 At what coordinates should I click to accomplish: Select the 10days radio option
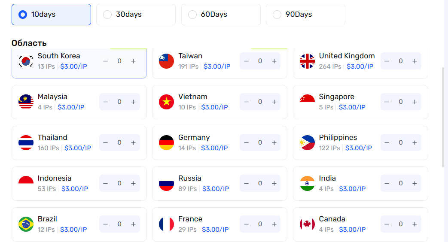click(x=23, y=15)
